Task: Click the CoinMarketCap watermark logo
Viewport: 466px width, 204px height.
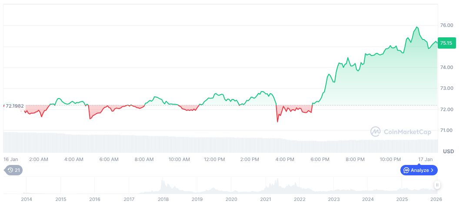Action: (x=399, y=132)
